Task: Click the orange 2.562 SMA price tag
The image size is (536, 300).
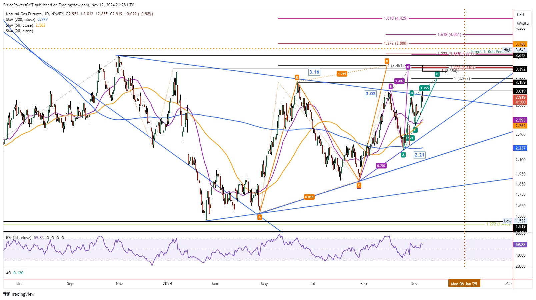Action: 520,126
